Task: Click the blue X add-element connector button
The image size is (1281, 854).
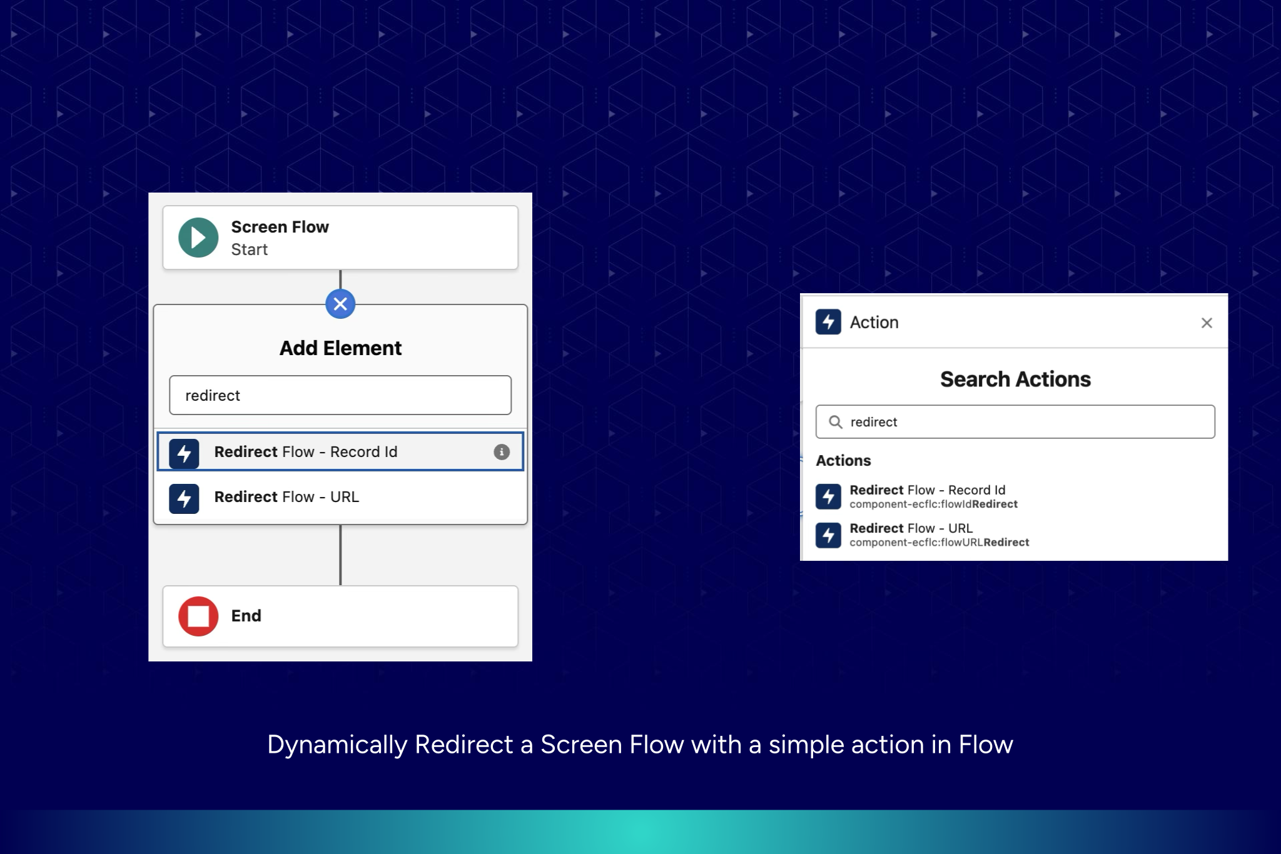Action: (x=340, y=304)
